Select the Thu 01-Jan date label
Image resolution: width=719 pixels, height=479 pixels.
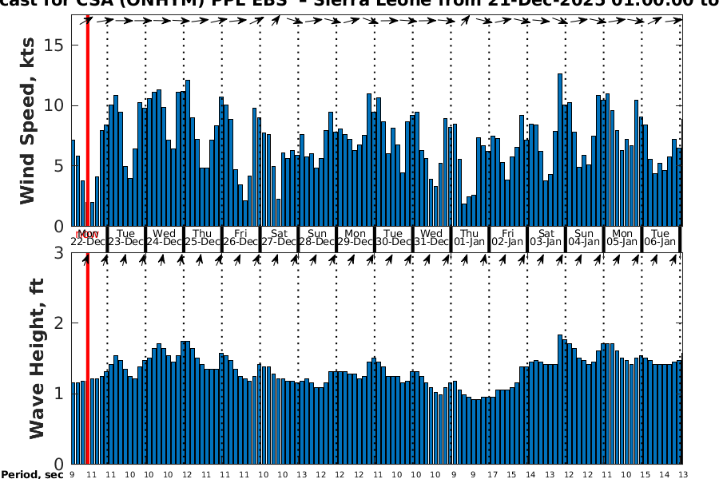pos(470,237)
